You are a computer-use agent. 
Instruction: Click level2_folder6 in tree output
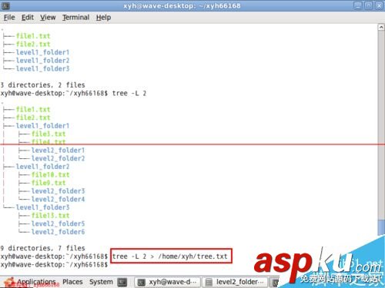point(58,232)
